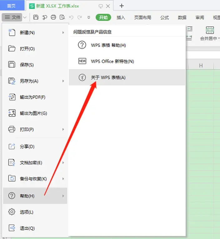Expand the arrow next to 文件

(x=25, y=17)
